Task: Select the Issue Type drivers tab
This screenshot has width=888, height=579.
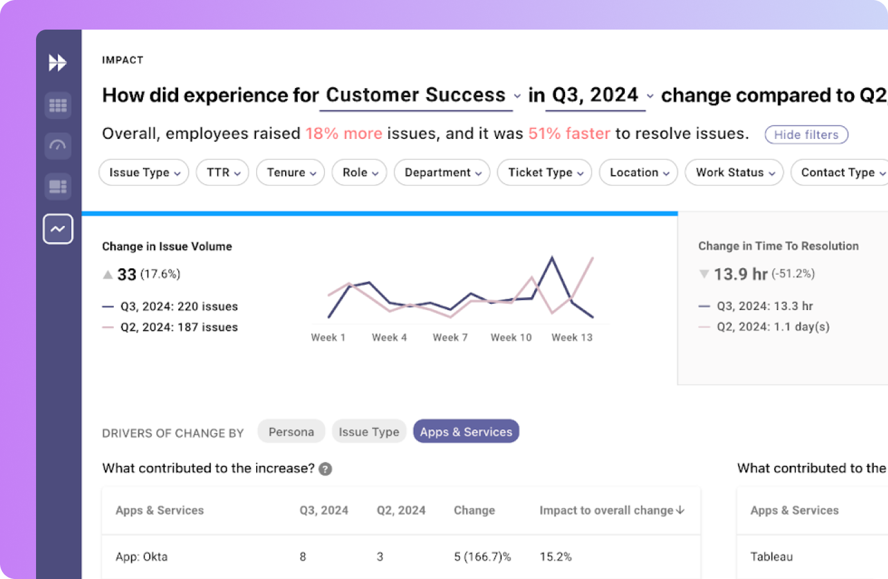Action: pyautogui.click(x=369, y=432)
